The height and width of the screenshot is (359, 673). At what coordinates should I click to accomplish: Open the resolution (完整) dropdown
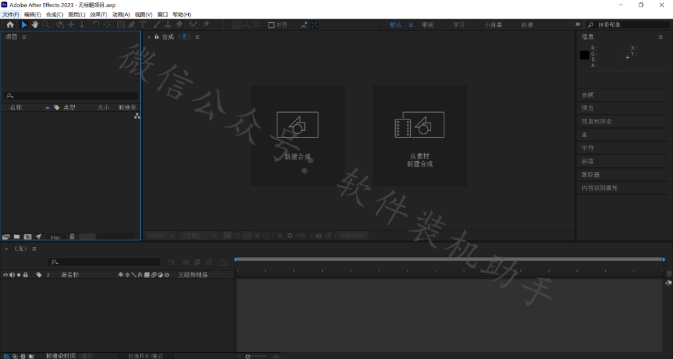[199, 236]
